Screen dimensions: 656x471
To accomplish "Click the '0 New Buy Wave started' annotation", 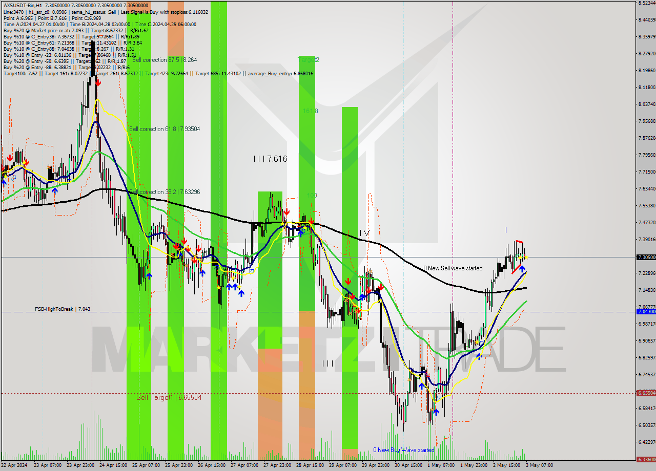I will point(404,450).
